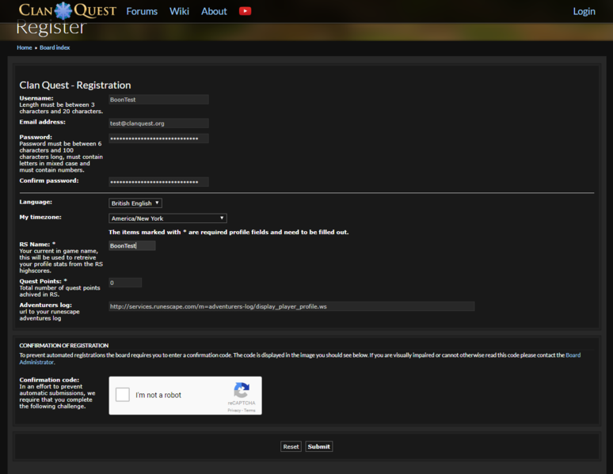Submit the registration form
This screenshot has height=474, width=613.
(318, 446)
